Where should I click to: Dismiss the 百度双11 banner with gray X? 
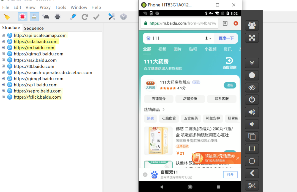[x=145, y=175]
